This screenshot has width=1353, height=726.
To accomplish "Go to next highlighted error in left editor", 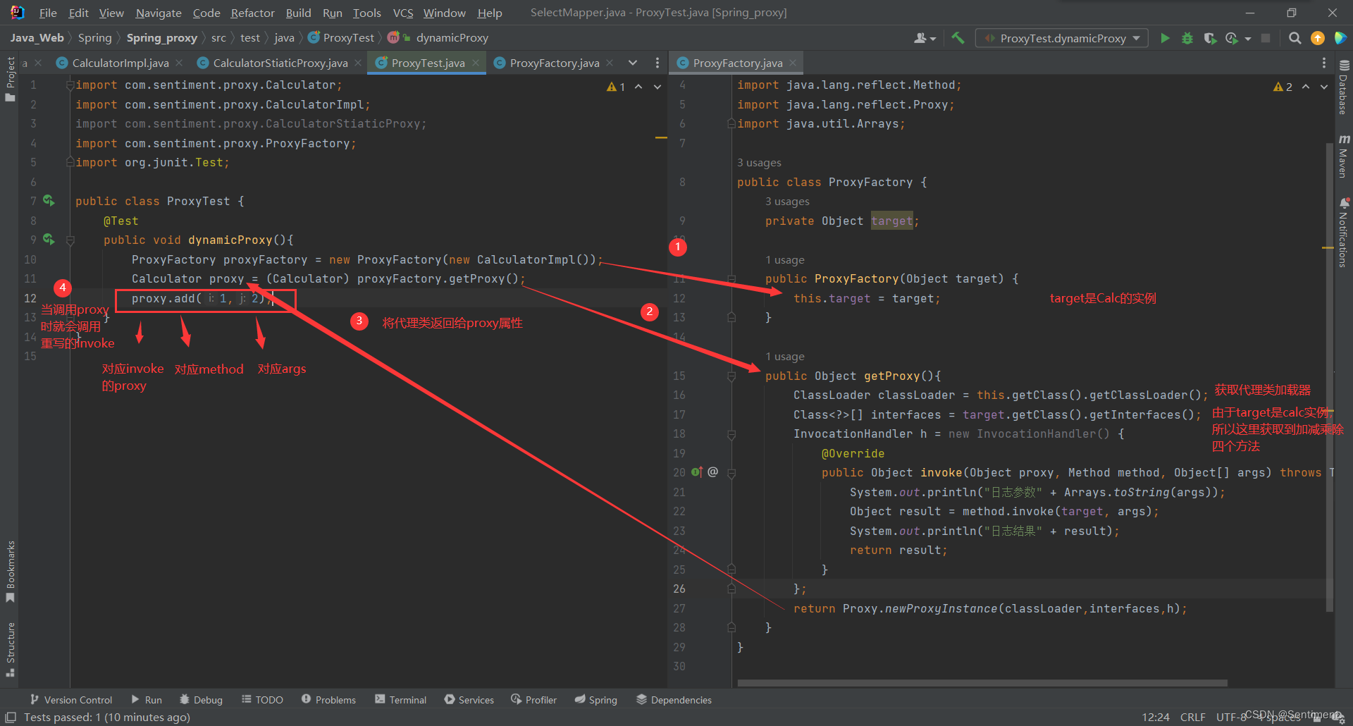I will 657,87.
